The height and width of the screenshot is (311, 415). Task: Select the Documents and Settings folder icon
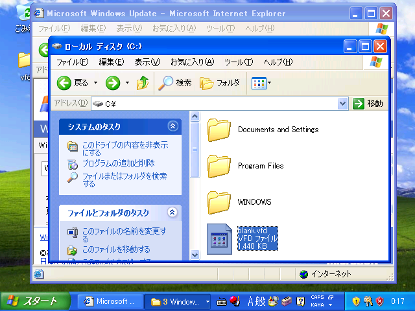pos(219,130)
